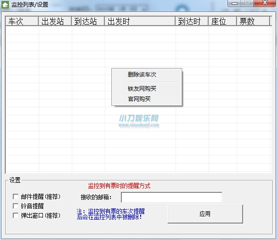This screenshot has height=240, width=277.
Task: Click the 到达时 column header
Action: [x=192, y=21]
